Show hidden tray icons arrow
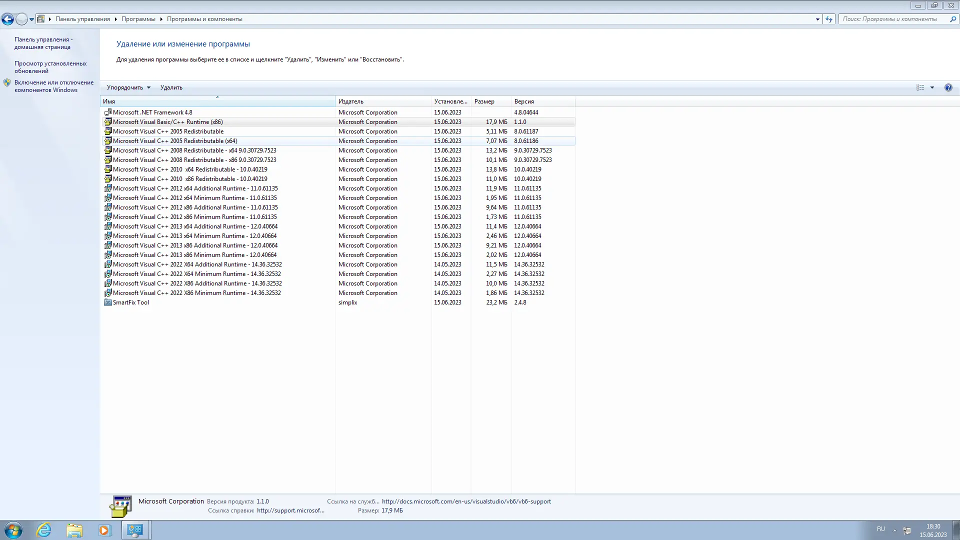The width and height of the screenshot is (960, 540). [x=894, y=530]
